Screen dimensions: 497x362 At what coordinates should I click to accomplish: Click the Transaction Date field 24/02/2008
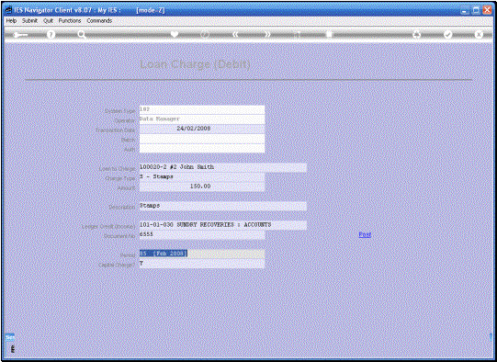point(202,129)
